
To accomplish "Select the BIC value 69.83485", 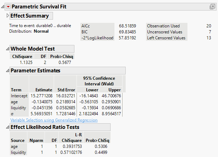I will (x=127, y=32).
